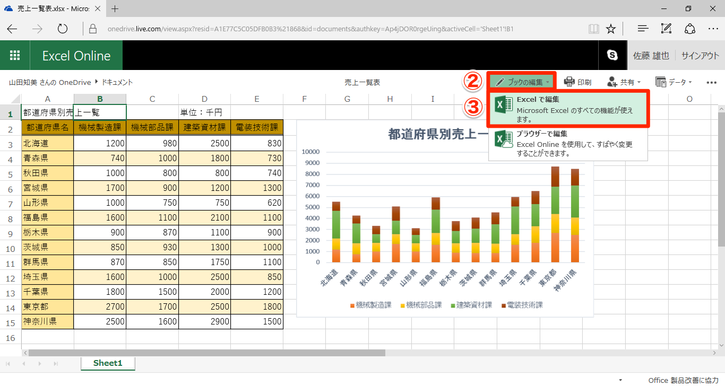Viewport: 725px width, 386px height.
Task: Open the 佐藤 雄也 account name
Action: [x=651, y=56]
